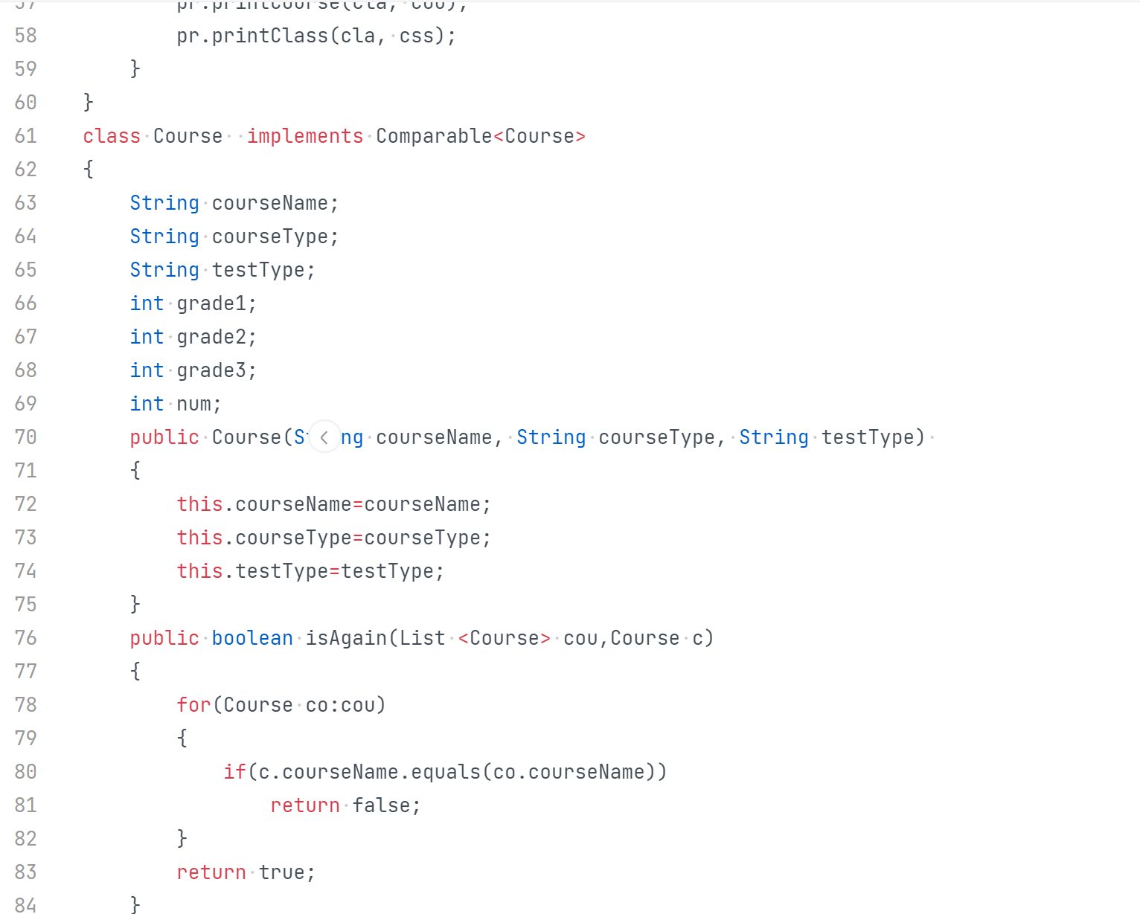
Task: Click the 'boolean' return type keyword
Action: pos(252,638)
